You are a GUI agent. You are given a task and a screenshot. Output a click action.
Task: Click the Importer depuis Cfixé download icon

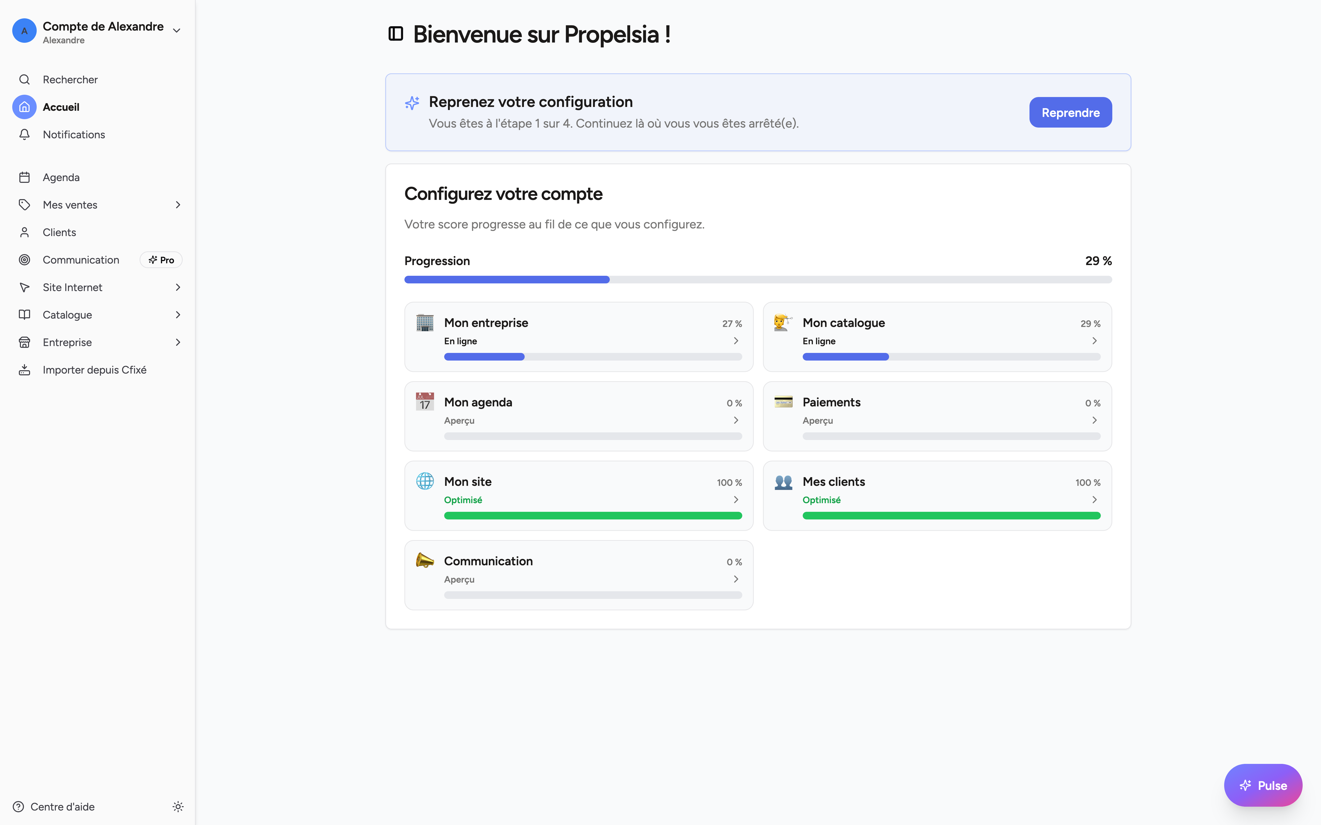(x=24, y=370)
